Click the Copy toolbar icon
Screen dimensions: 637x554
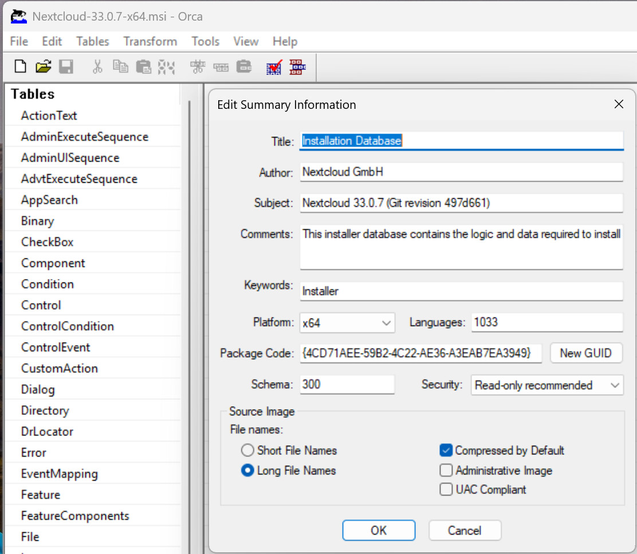point(120,66)
